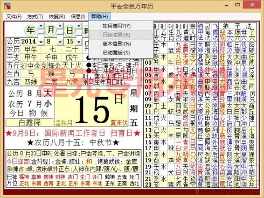The height and width of the screenshot is (198, 264).
Task: Click the round 日 (day) button
Action: coord(70,30)
